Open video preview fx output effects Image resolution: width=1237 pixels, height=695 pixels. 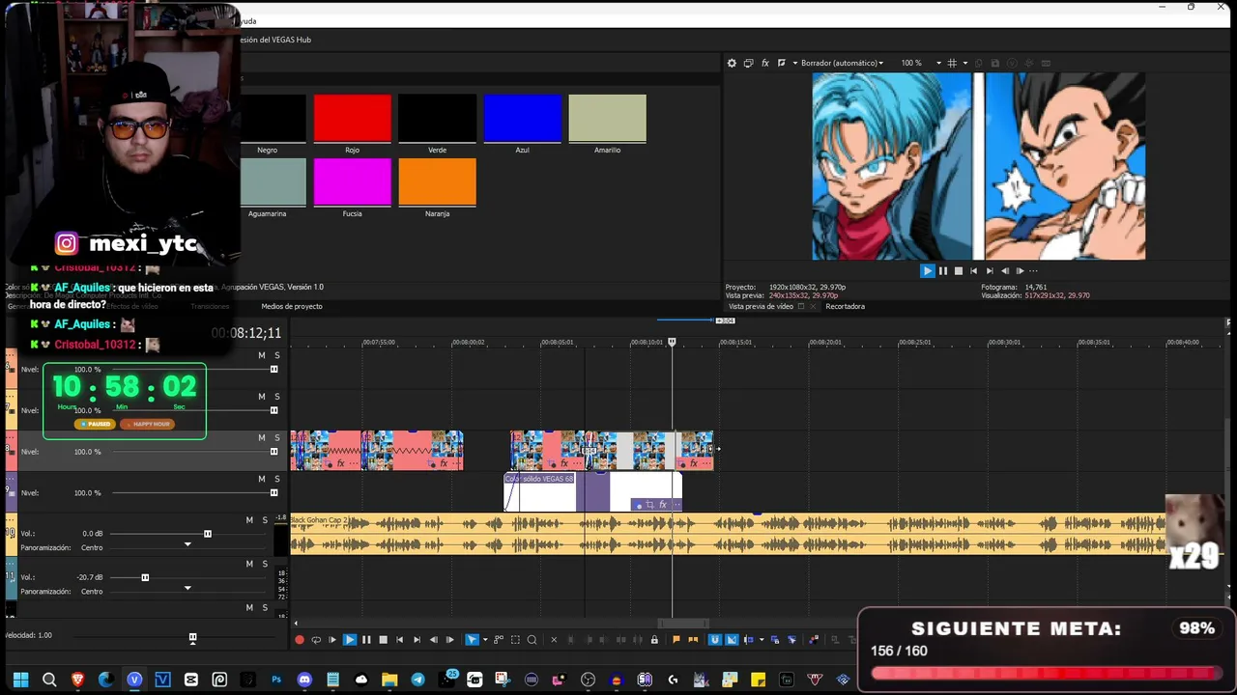coord(765,63)
